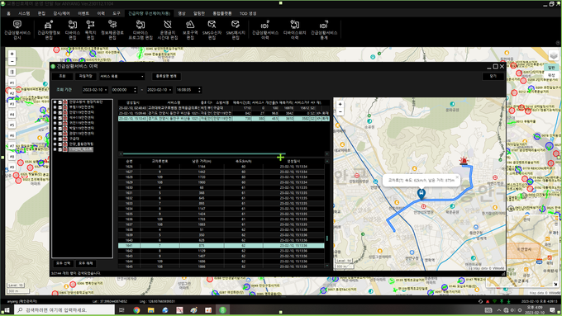Open 긴급차량정보 편집 vehicle icon
Viewport: 562px width, 316px height.
coord(49,30)
